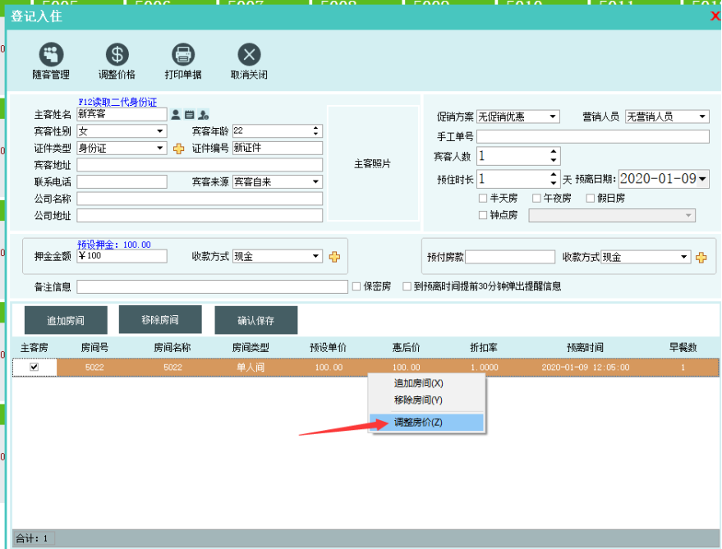Click the 移除房间 button
This screenshot has width=722, height=549.
(160, 319)
